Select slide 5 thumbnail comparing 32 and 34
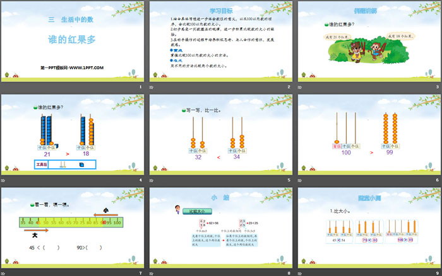 (x=221, y=135)
